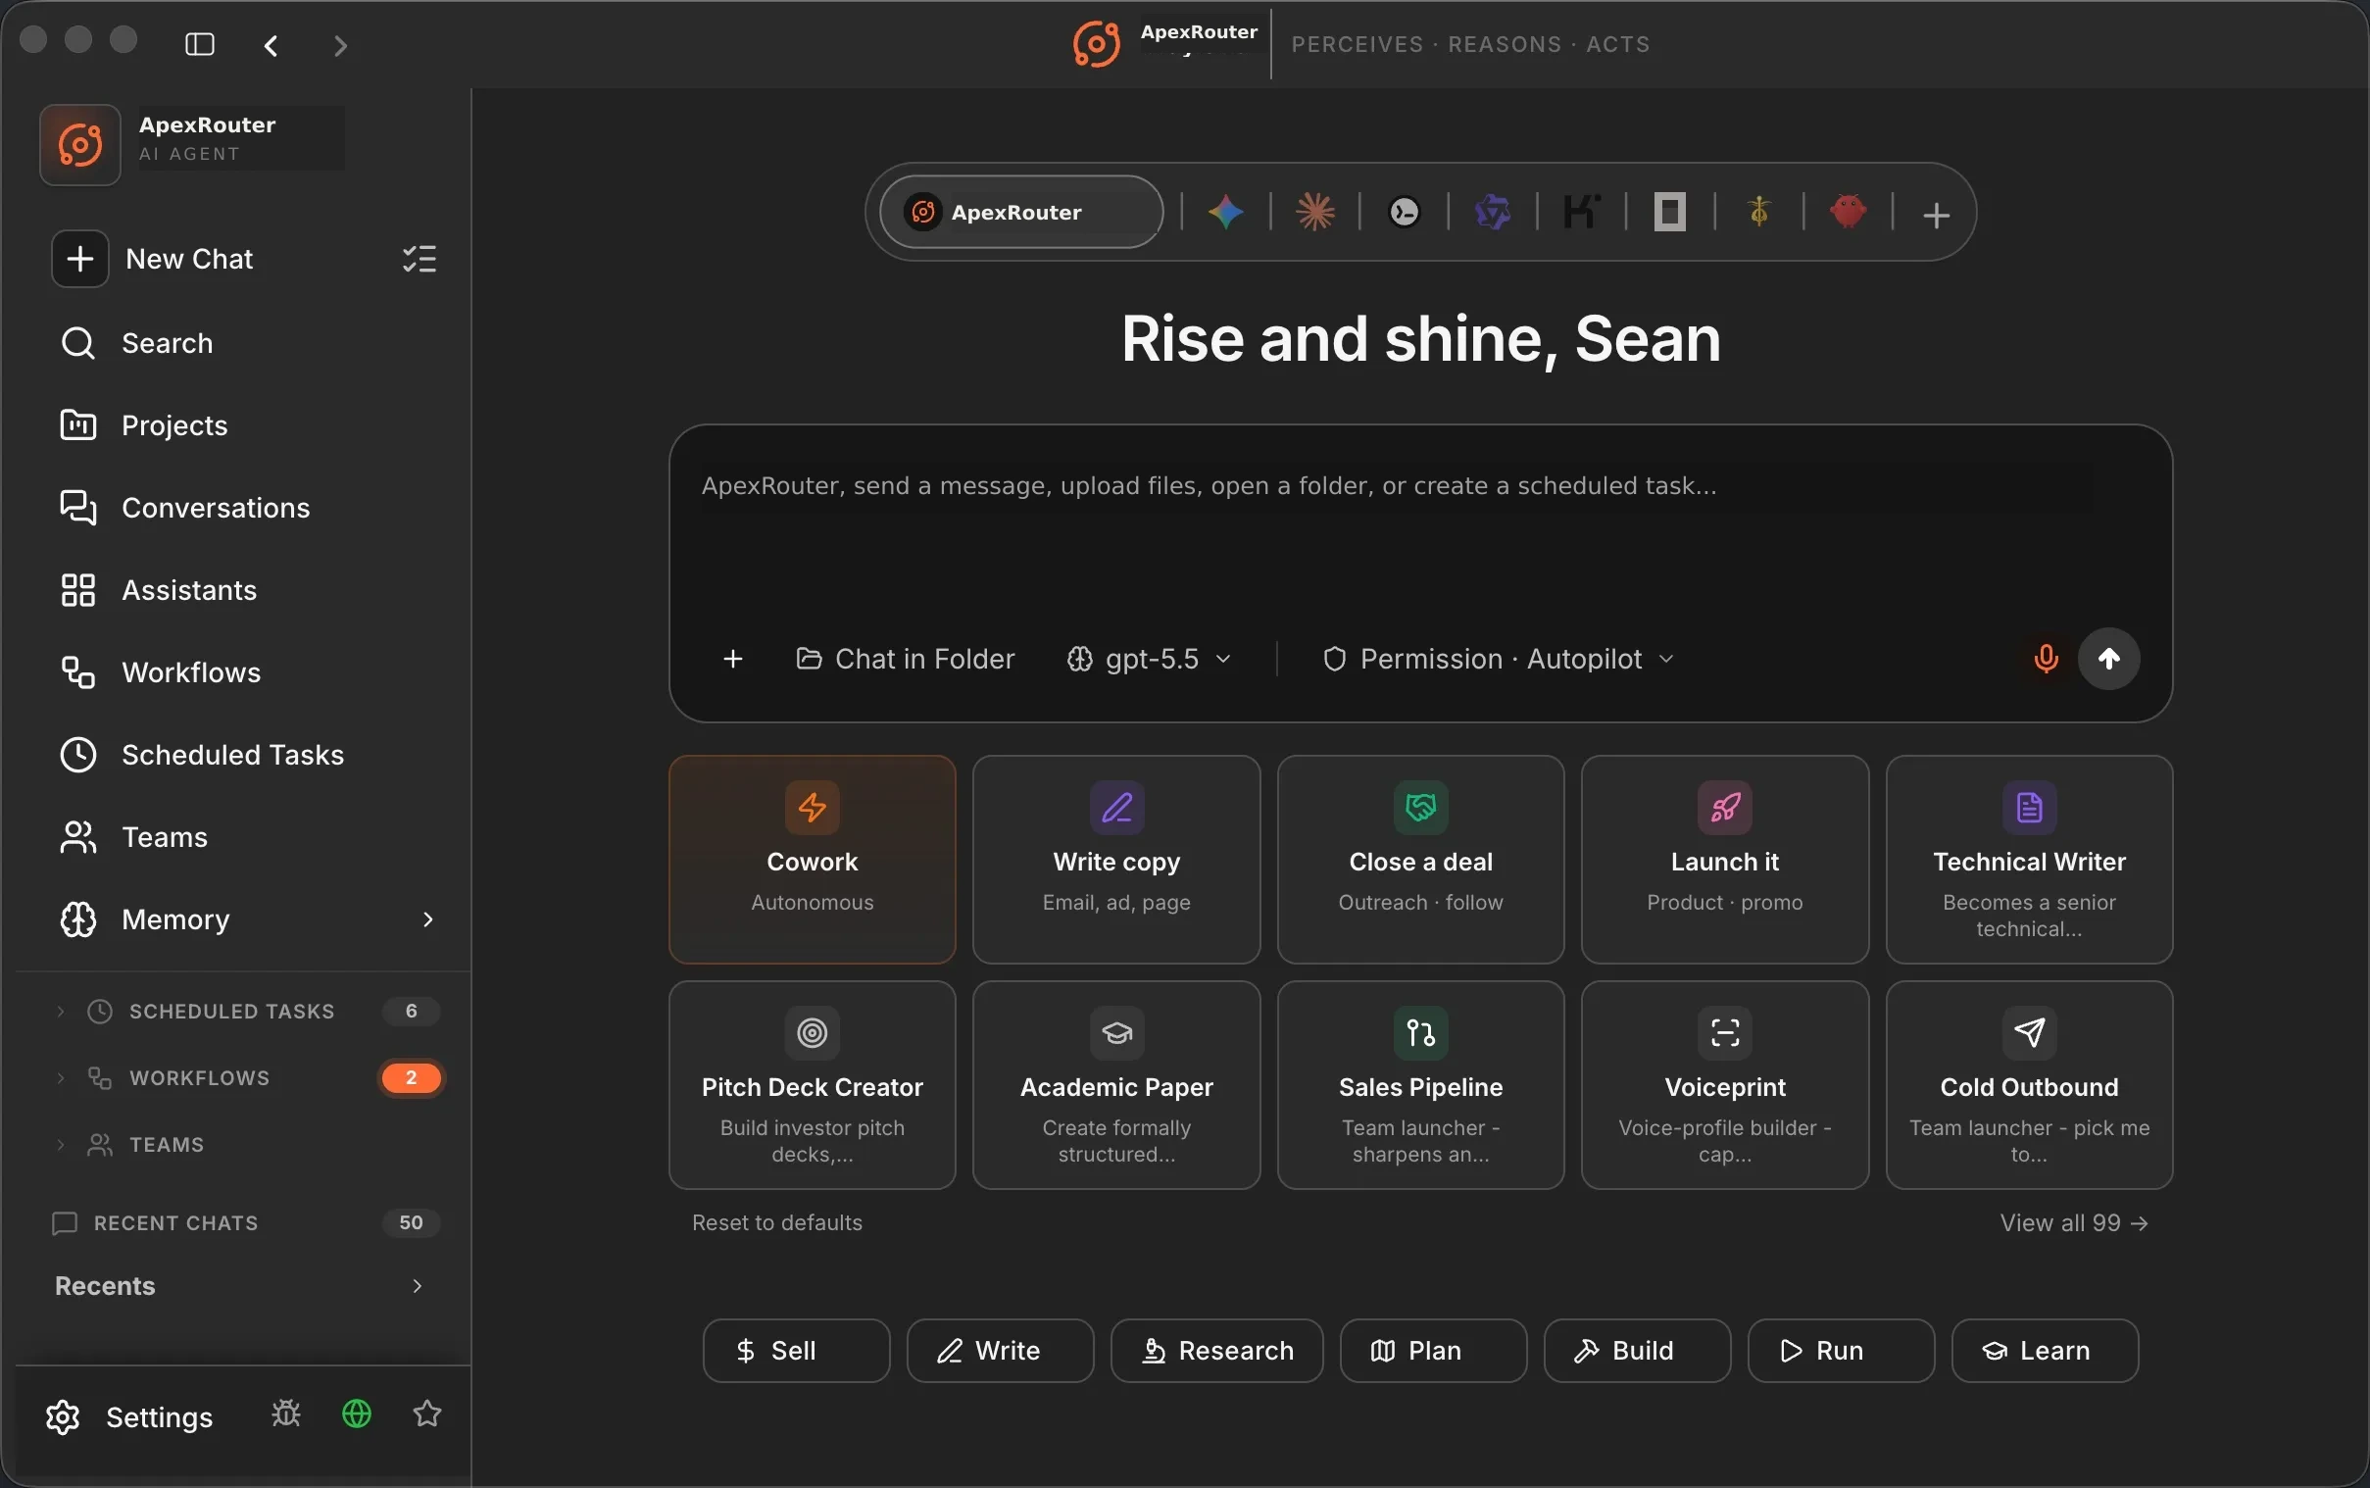Expand the Memory submenu chevron

pos(428,919)
